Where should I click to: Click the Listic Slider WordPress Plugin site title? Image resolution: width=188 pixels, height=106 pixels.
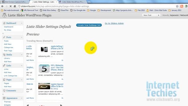[x=30, y=15]
